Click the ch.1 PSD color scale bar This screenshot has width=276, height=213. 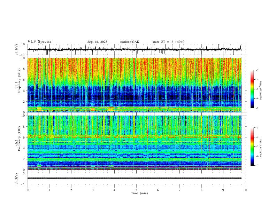[x=252, y=89]
